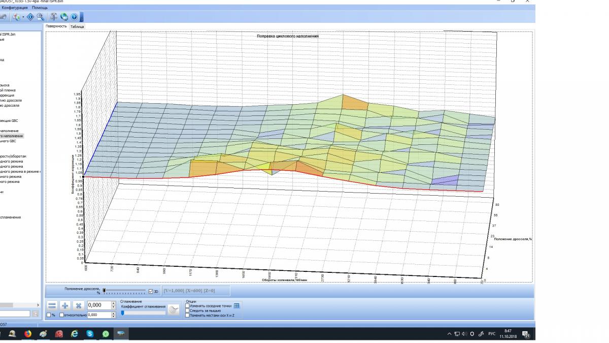Click the blue diamond info toolbar icon
The height and width of the screenshot is (343, 609).
click(30, 17)
